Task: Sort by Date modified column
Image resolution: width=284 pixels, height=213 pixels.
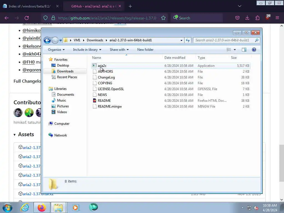Action: pos(179,58)
